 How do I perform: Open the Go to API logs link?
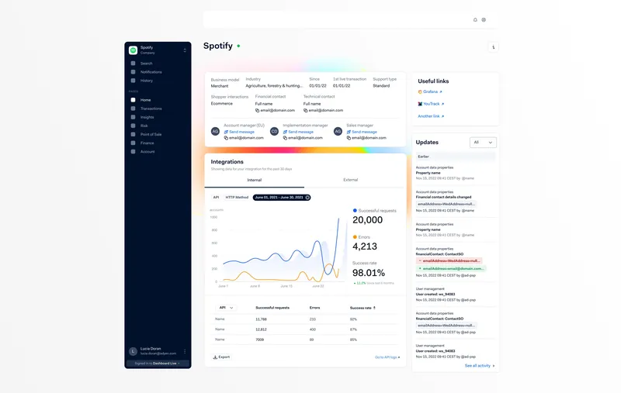pyautogui.click(x=387, y=357)
